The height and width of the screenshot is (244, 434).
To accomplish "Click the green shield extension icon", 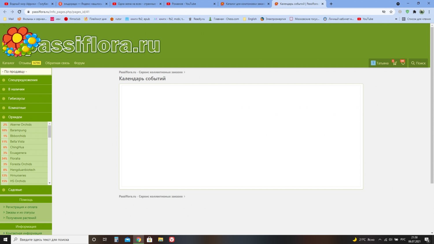I will (407, 12).
